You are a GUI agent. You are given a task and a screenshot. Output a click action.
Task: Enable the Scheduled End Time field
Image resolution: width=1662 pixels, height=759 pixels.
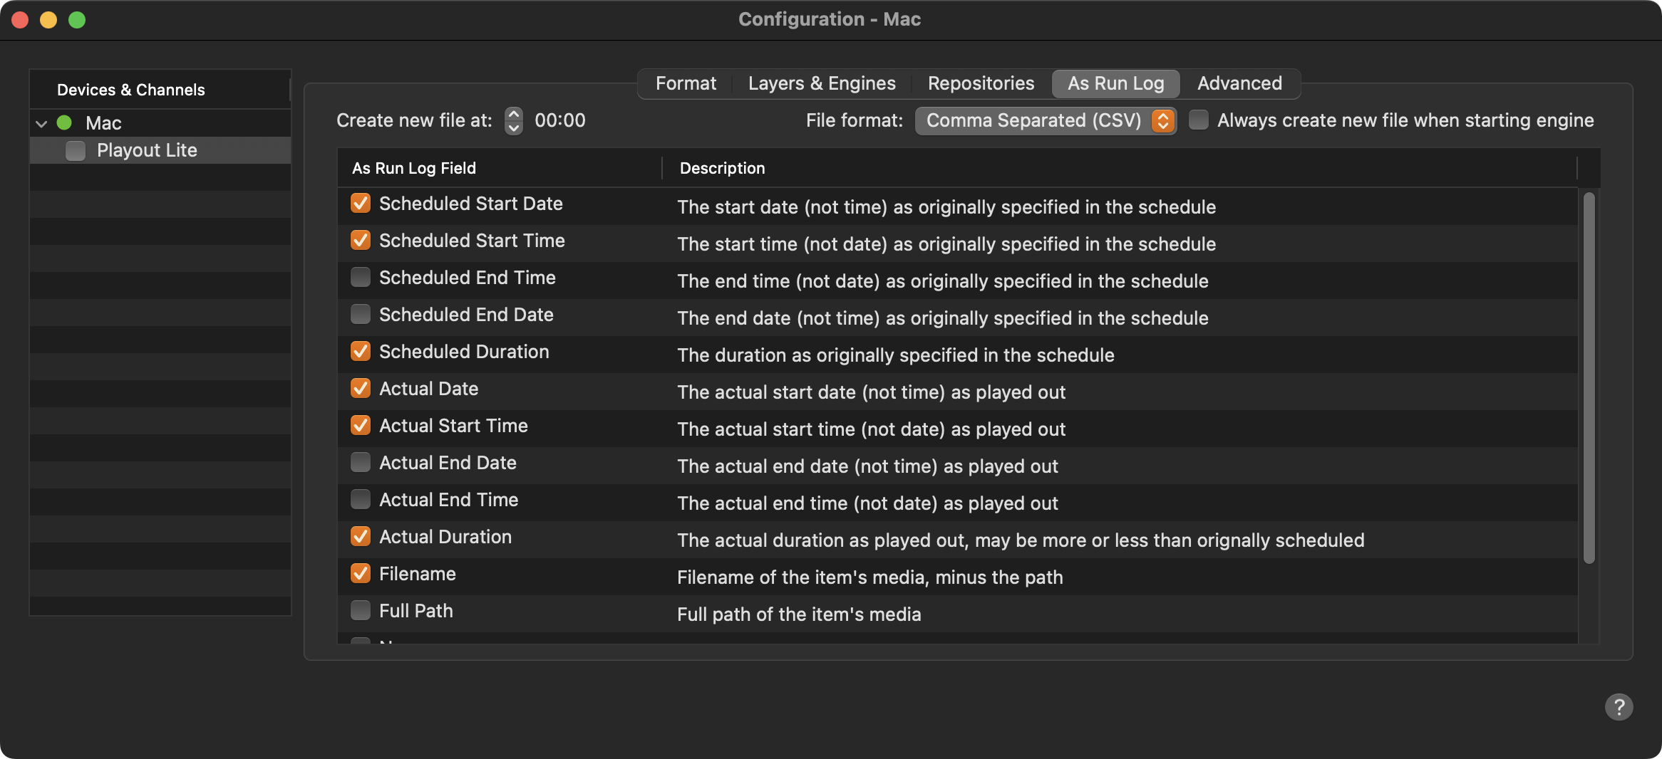(361, 277)
